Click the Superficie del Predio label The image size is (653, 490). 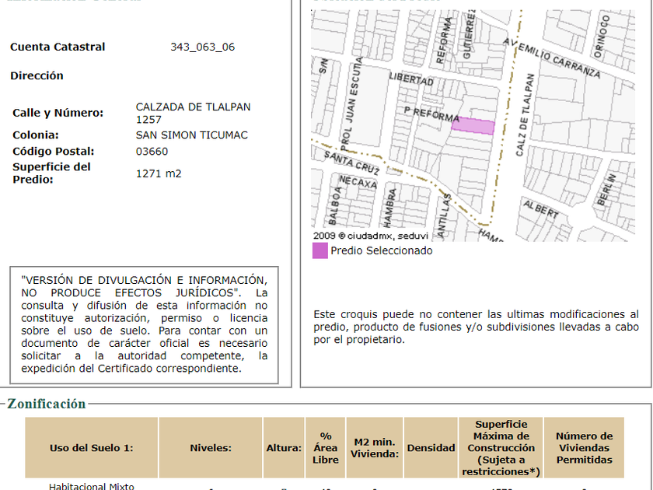pos(51,173)
